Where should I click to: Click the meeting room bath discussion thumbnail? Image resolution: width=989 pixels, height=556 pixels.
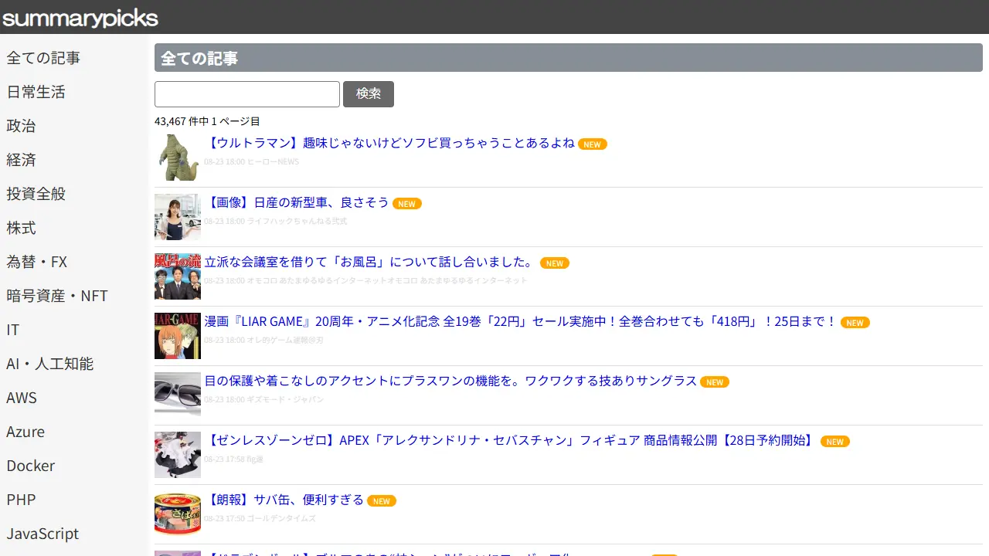(x=178, y=276)
